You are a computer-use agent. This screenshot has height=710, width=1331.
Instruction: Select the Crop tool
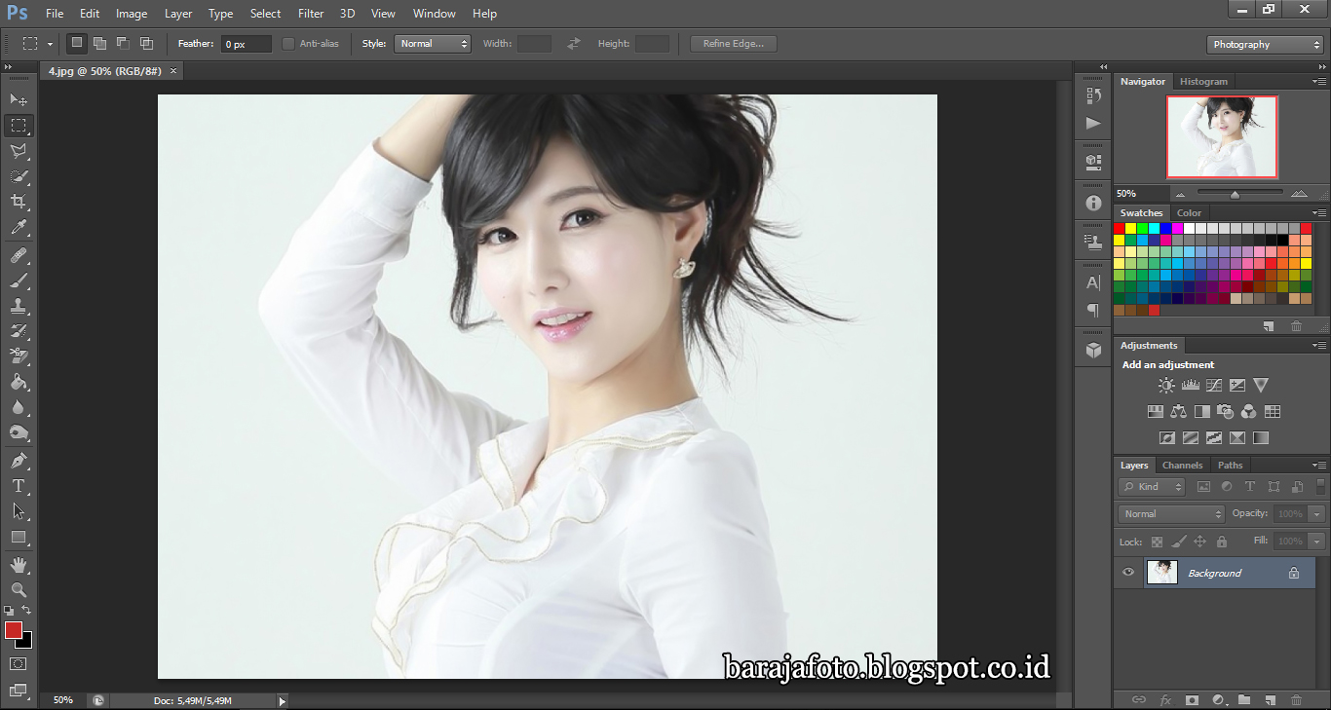click(18, 201)
